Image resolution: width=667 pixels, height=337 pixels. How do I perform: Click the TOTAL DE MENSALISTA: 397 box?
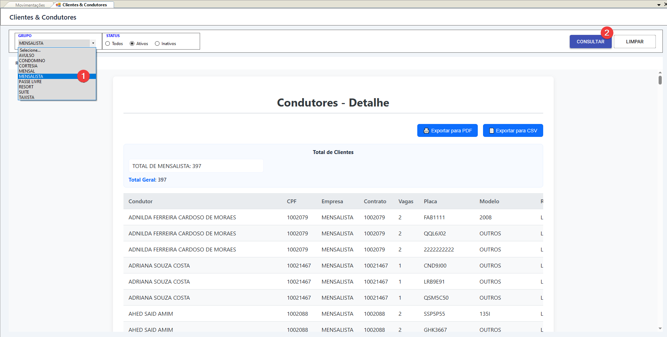(196, 166)
